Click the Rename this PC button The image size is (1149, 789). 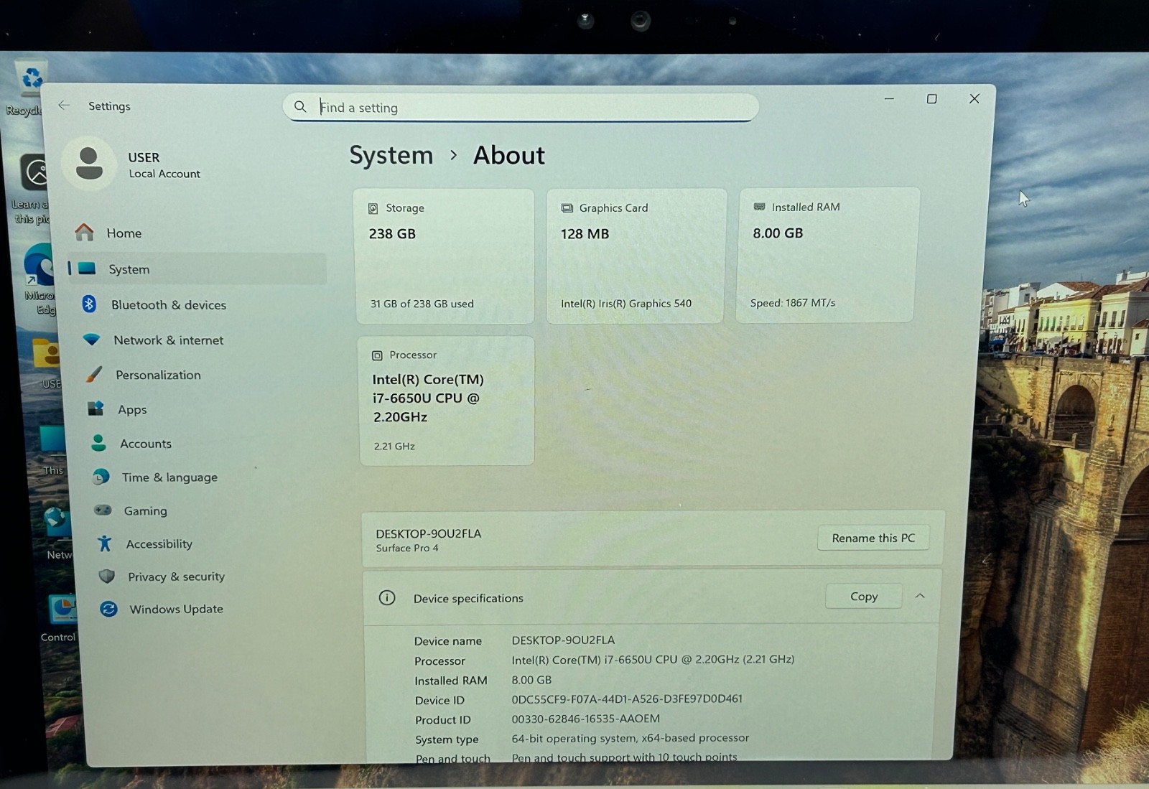873,538
